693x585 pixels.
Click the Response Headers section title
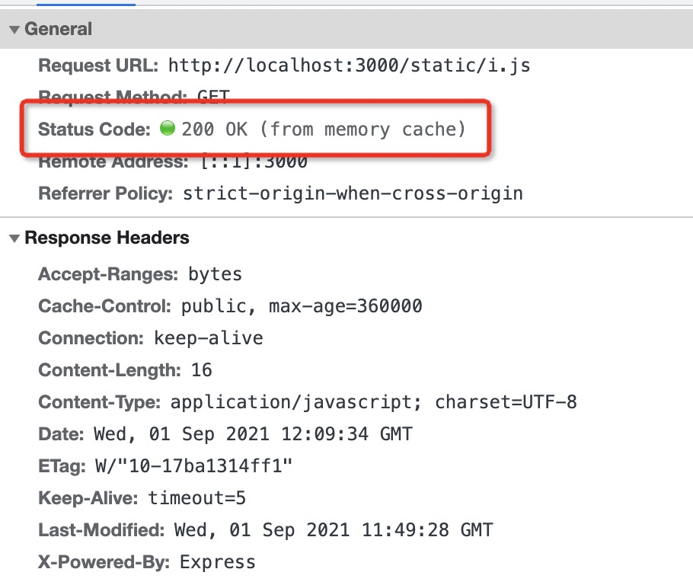tap(107, 238)
